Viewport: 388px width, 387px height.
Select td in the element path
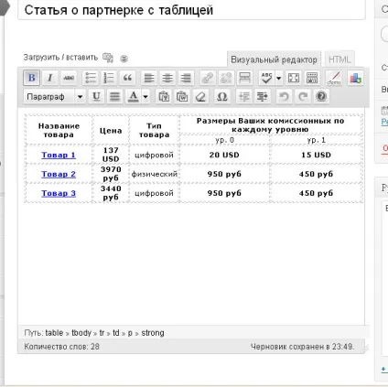116,333
